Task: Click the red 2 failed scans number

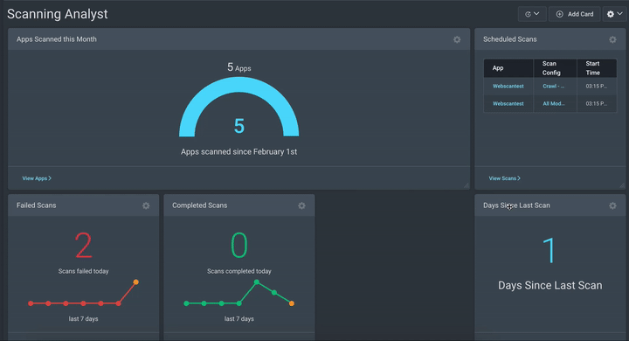Action: pos(84,246)
